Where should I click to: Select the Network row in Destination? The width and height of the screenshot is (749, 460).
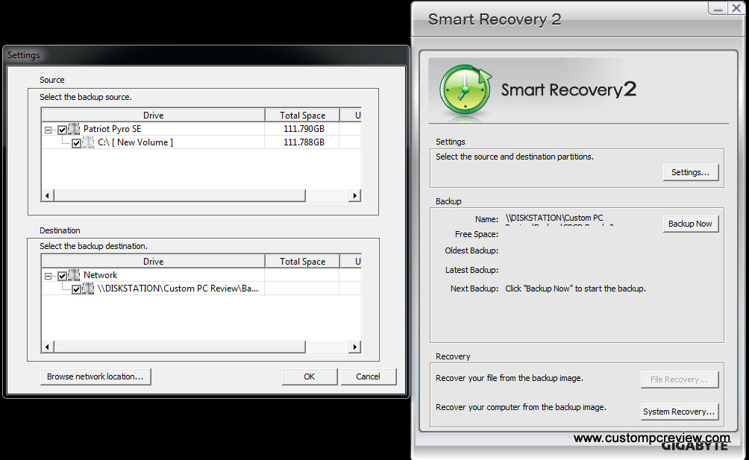pyautogui.click(x=201, y=275)
